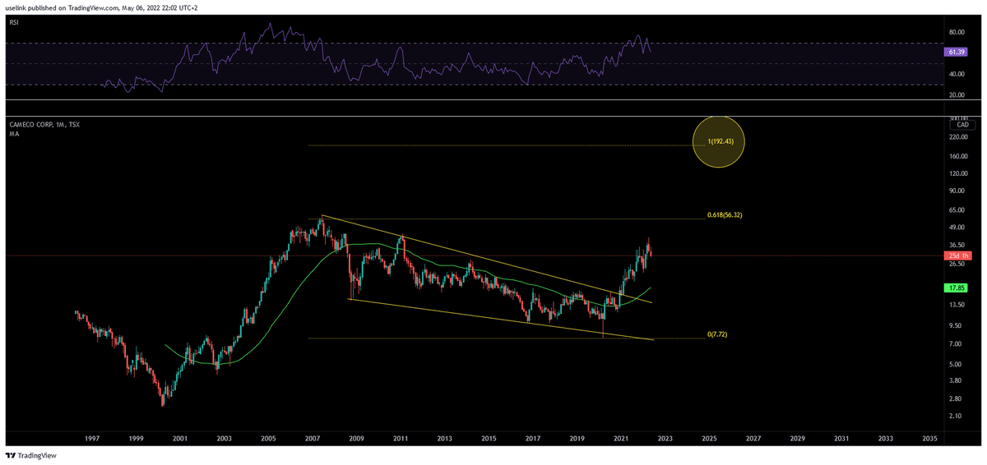Click the 2021 time axis label
The width and height of the screenshot is (987, 465).
point(621,439)
